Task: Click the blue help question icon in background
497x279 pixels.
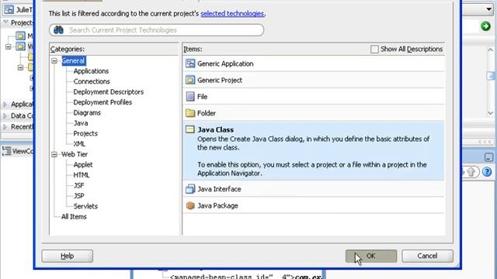Action: coord(487,172)
